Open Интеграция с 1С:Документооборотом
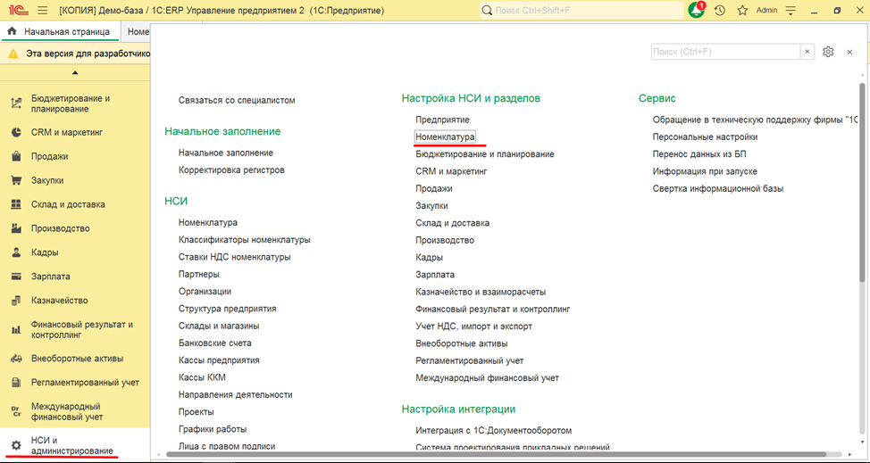Image resolution: width=870 pixels, height=463 pixels. pyautogui.click(x=494, y=430)
